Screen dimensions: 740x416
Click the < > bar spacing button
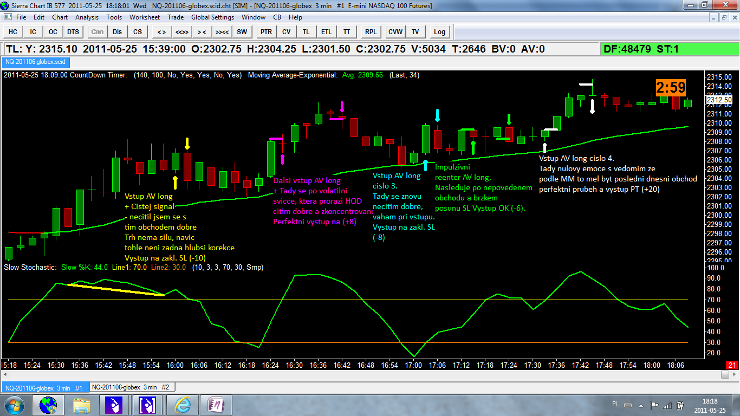[161, 32]
